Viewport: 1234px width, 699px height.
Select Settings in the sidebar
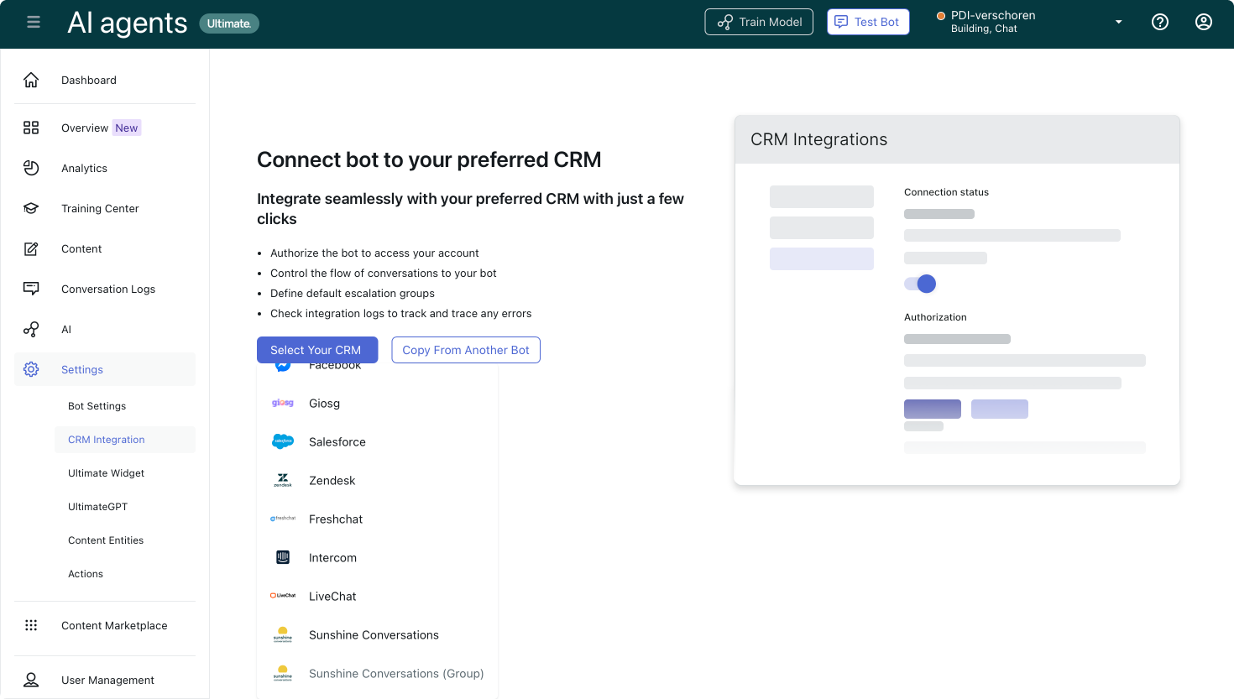[x=105, y=369]
